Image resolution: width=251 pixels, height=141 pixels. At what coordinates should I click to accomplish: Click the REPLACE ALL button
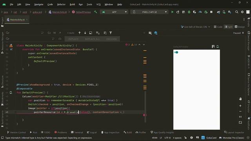pyautogui.click(x=92, y=39)
